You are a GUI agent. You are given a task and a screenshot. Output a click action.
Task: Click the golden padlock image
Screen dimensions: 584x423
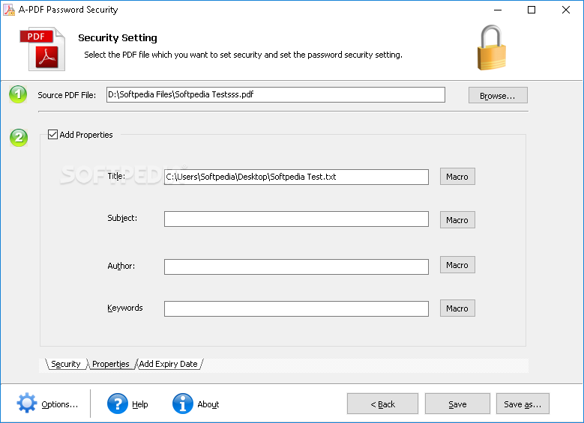click(492, 48)
